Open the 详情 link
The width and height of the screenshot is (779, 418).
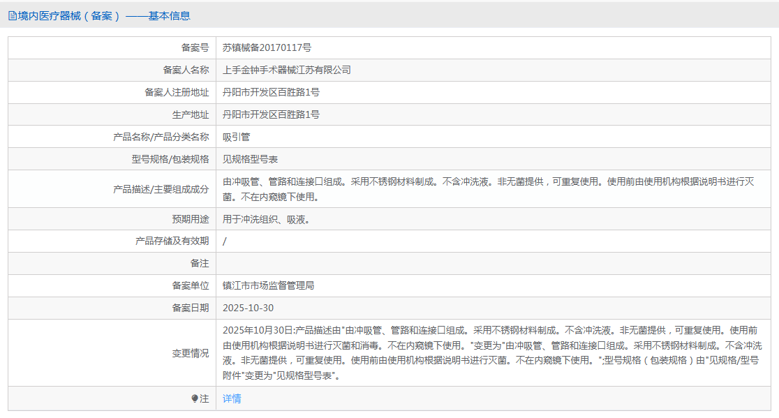click(x=232, y=398)
